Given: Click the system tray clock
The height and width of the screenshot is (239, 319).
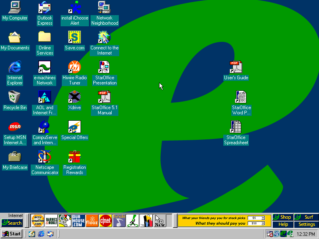Looking at the screenshot, I should pyautogui.click(x=306, y=234).
